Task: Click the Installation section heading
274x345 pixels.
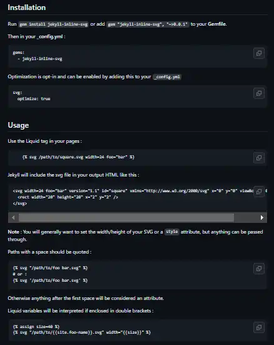Action: coord(27,8)
